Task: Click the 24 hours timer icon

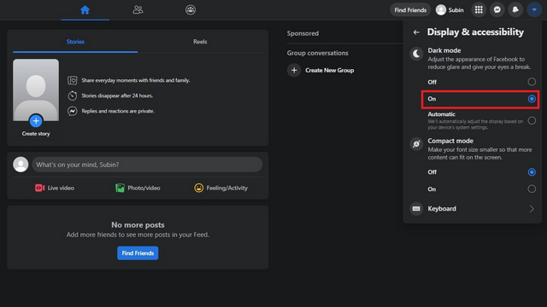Action: pos(72,96)
